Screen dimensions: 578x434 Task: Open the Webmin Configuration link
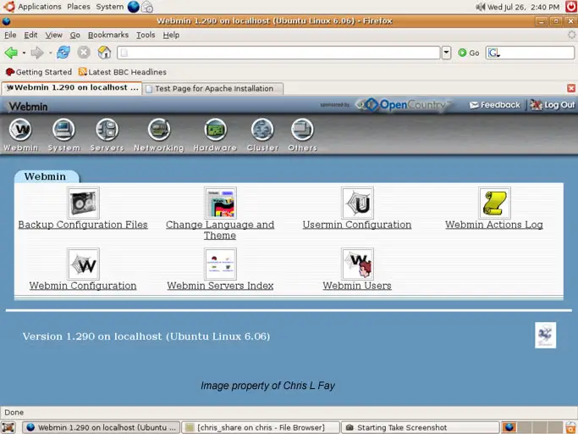tap(83, 286)
